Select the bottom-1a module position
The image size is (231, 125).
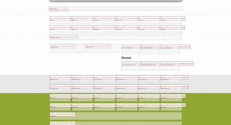pos(60,79)
